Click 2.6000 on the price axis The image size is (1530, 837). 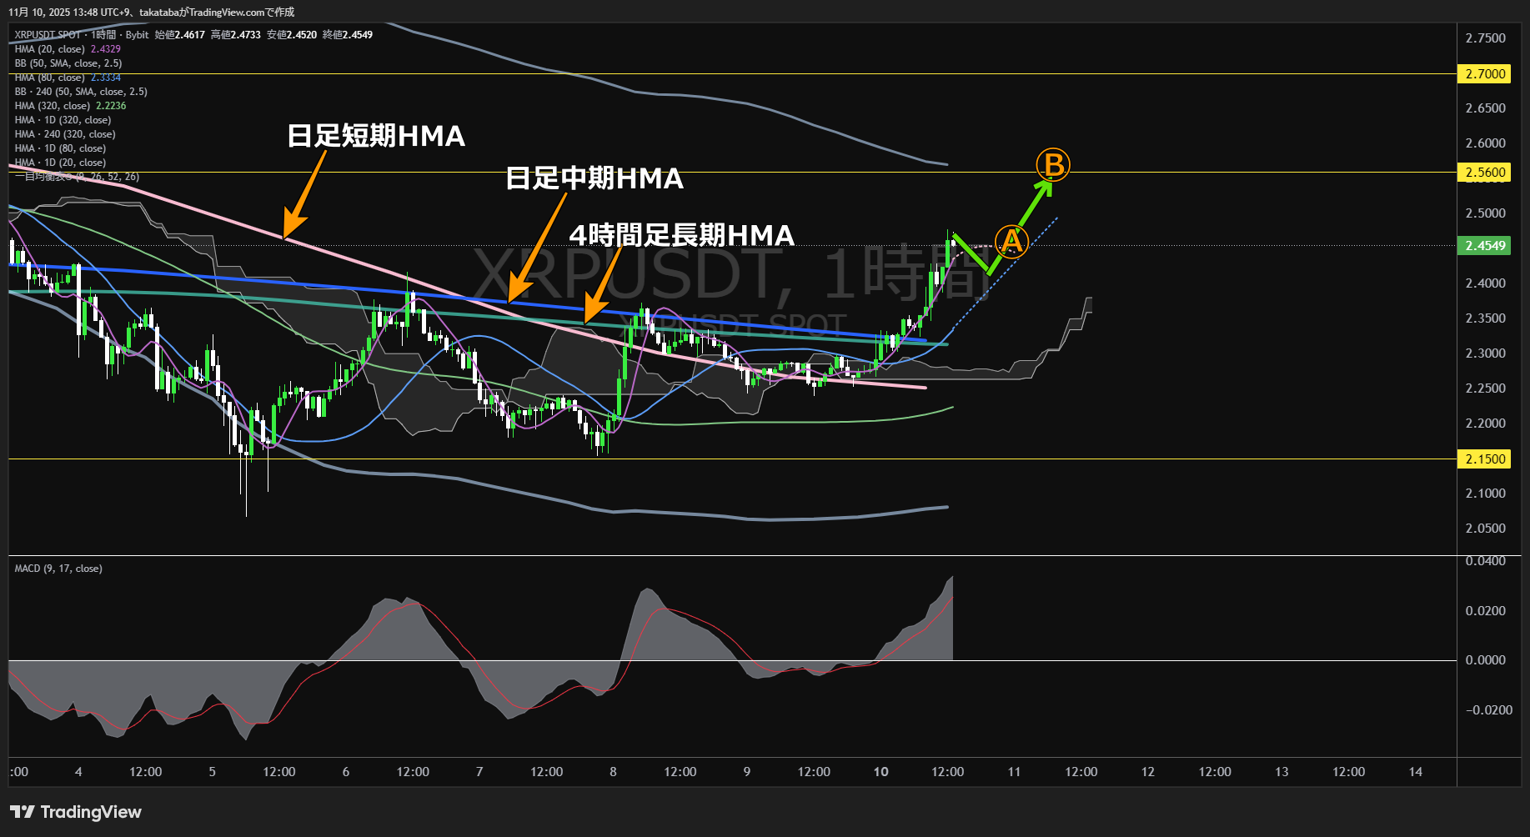pyautogui.click(x=1486, y=143)
